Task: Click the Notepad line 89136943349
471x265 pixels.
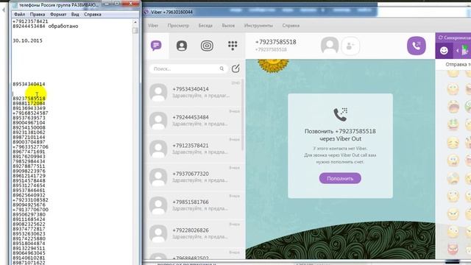Action: click(x=29, y=108)
